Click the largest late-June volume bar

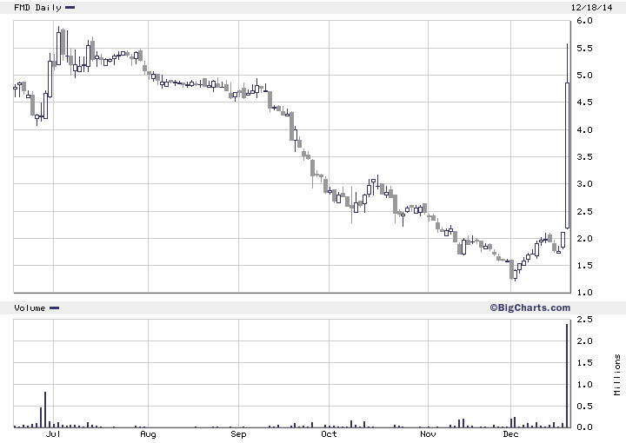pyautogui.click(x=45, y=409)
